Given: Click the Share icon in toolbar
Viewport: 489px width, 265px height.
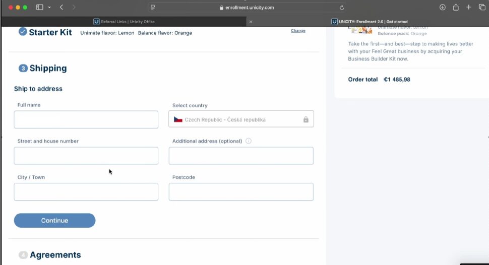Looking at the screenshot, I should 456,7.
